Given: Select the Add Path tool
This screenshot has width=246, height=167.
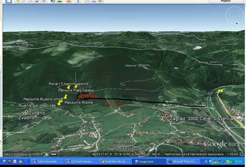Looking at the screenshot, I should [30, 1].
